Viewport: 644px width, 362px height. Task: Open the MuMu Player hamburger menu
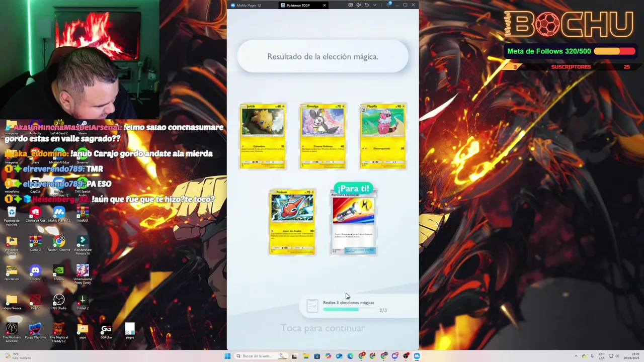389,5
